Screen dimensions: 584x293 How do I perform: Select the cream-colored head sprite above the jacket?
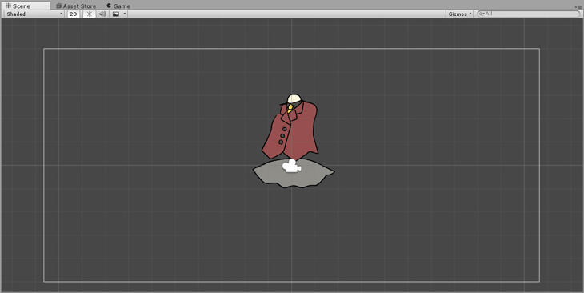294,98
